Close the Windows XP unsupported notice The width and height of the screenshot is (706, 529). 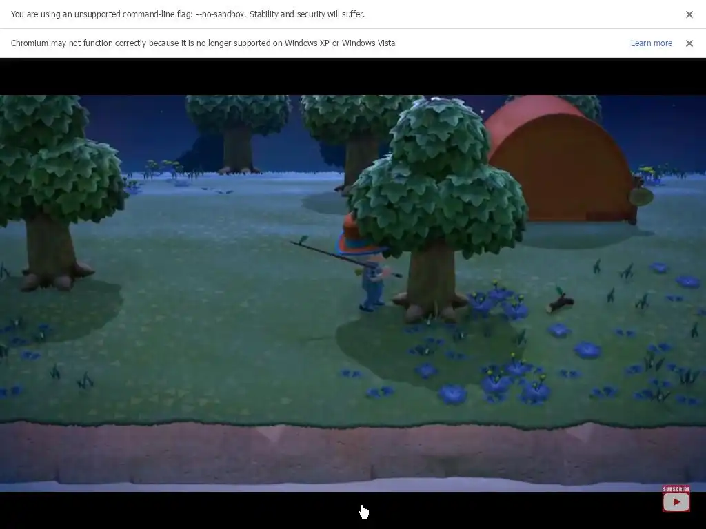tap(689, 43)
